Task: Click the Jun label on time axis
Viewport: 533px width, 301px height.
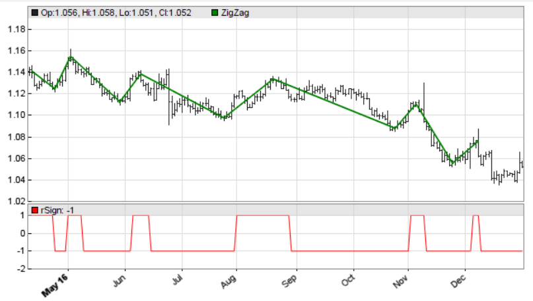Action: 120,281
